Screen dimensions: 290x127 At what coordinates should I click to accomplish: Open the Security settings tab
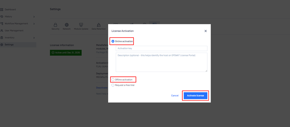pyautogui.click(x=55, y=27)
